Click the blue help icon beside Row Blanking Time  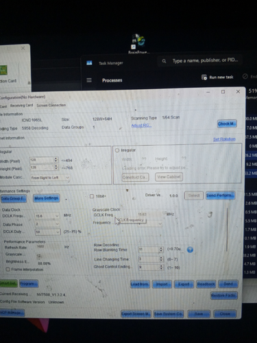coord(190,250)
